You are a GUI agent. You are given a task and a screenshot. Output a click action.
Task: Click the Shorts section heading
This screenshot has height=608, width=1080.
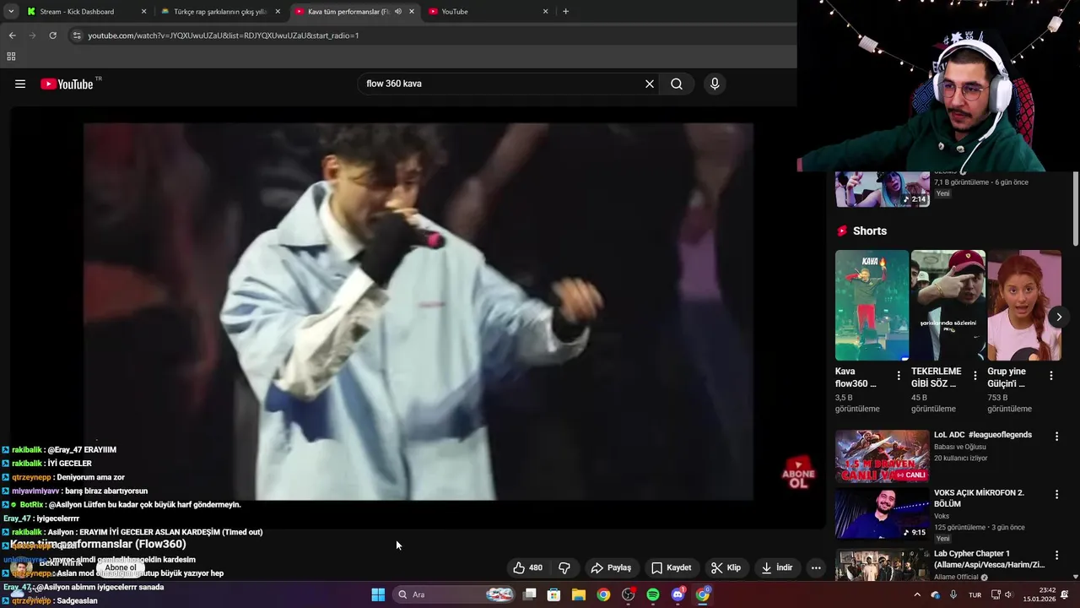(x=869, y=231)
